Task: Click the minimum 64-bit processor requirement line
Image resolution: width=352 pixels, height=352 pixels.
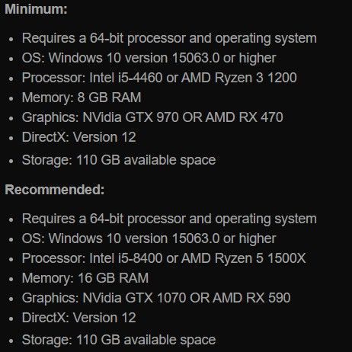Action: click(169, 39)
